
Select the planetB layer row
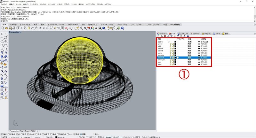tap(184, 51)
